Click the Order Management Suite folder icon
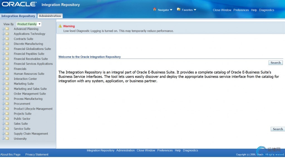 tap(7, 94)
